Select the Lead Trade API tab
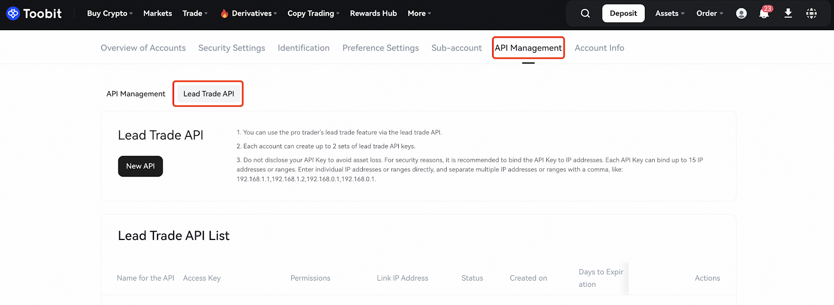This screenshot has width=834, height=305. [x=208, y=94]
